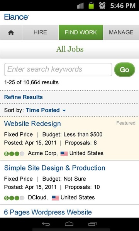This screenshot has height=231, width=139.
Task: Tap the alarm clock status icon
Action: 102,6
